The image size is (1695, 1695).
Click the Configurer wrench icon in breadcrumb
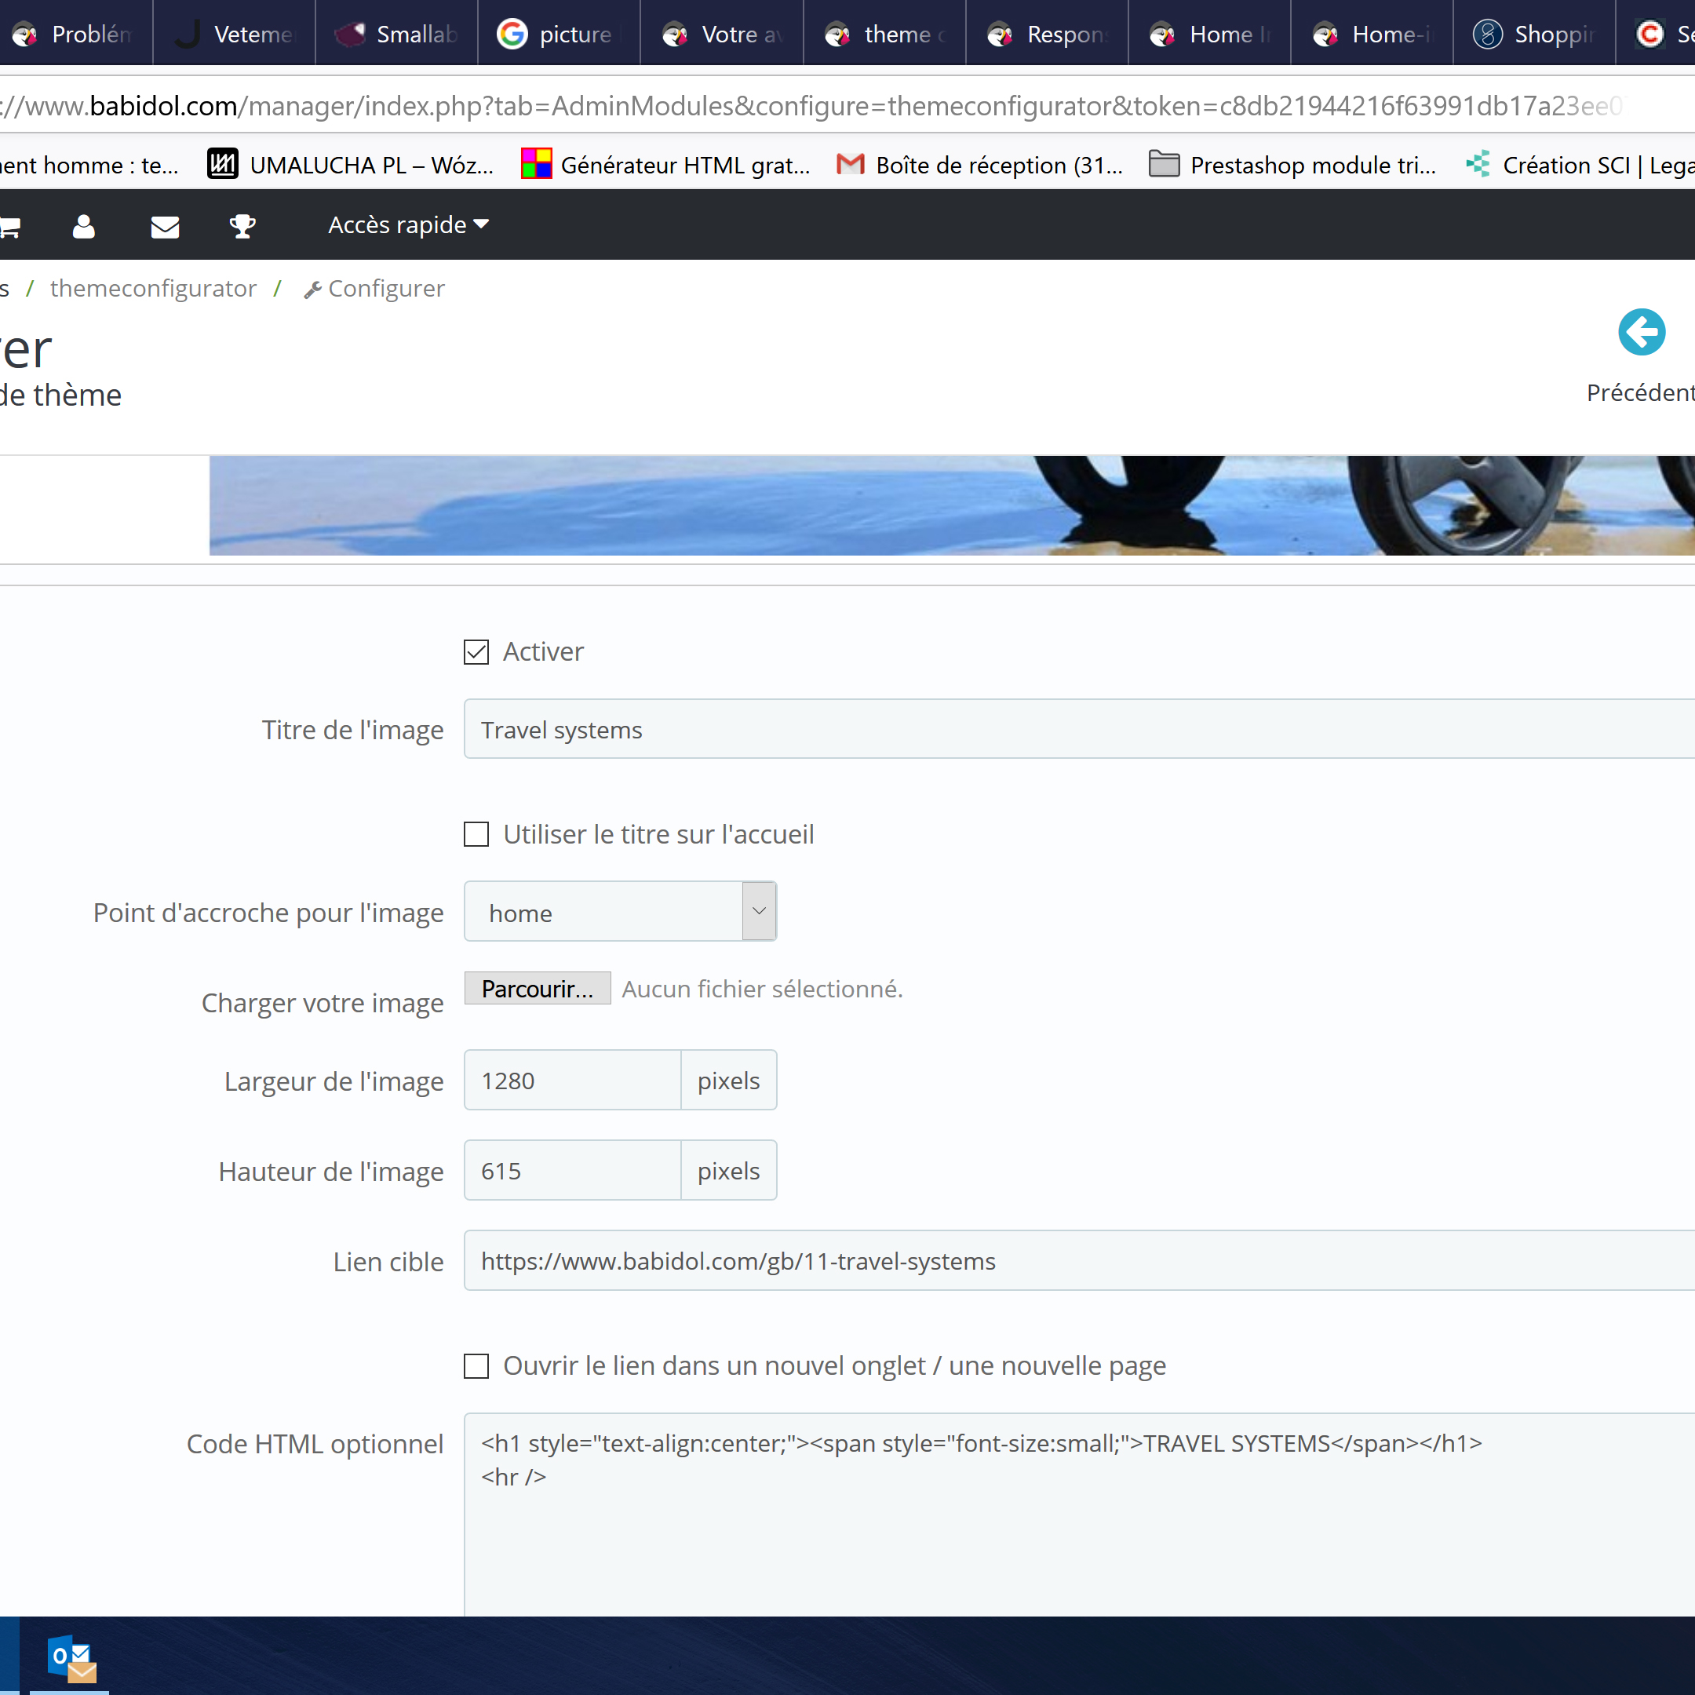[312, 290]
